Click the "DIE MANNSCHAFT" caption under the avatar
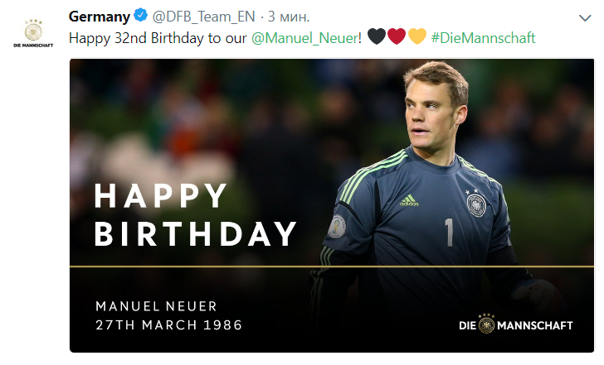Image resolution: width=604 pixels, height=365 pixels. click(33, 46)
